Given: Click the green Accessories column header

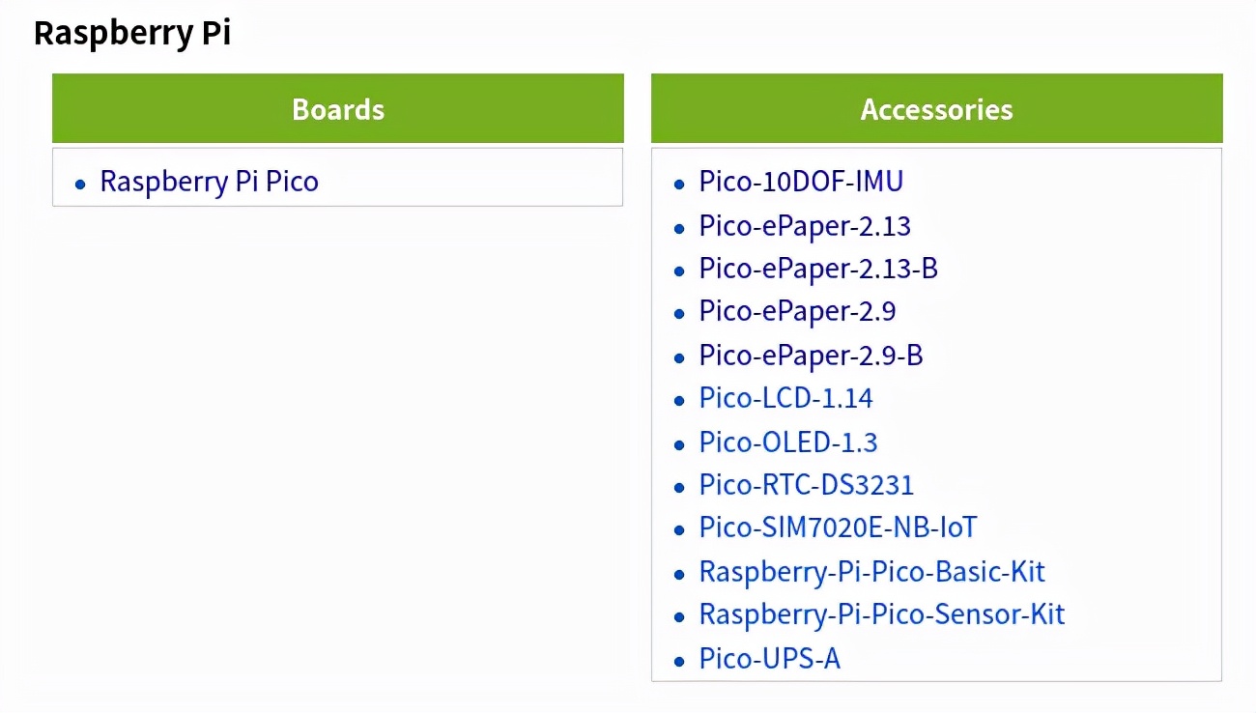Looking at the screenshot, I should (936, 109).
